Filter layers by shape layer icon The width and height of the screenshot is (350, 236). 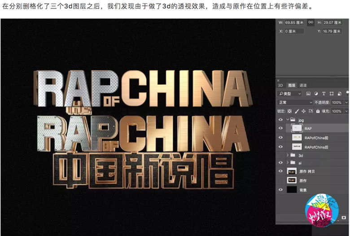332,94
